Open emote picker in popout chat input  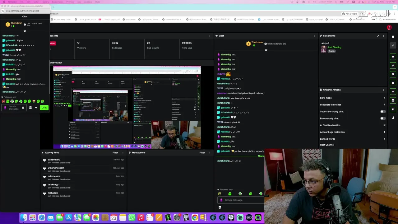point(23,108)
